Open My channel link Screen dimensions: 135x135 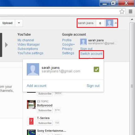(x=26, y=40)
